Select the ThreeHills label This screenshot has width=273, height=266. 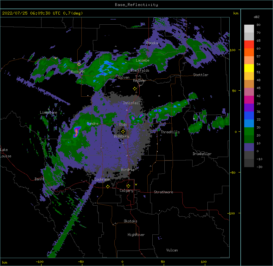pos(170,132)
